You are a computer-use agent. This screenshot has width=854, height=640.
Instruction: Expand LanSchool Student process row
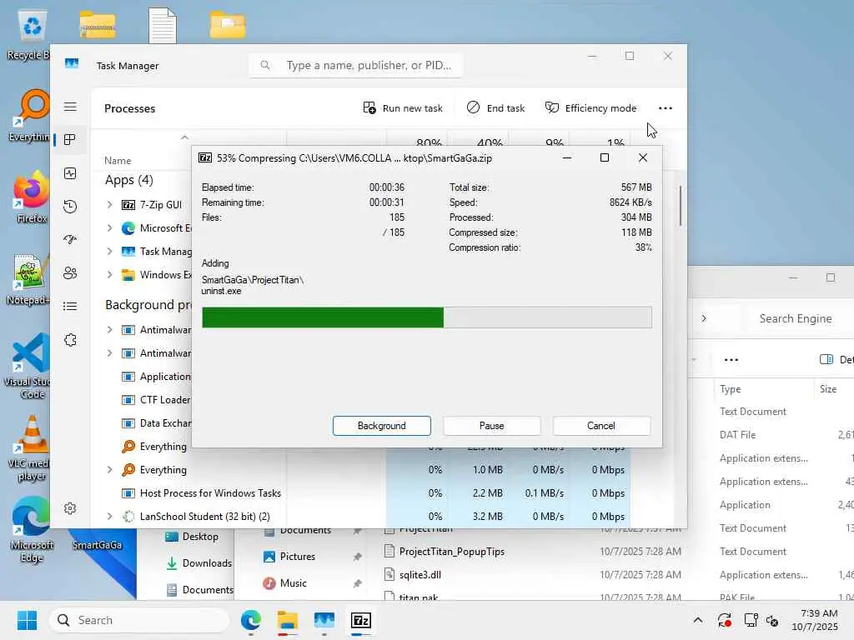109,517
